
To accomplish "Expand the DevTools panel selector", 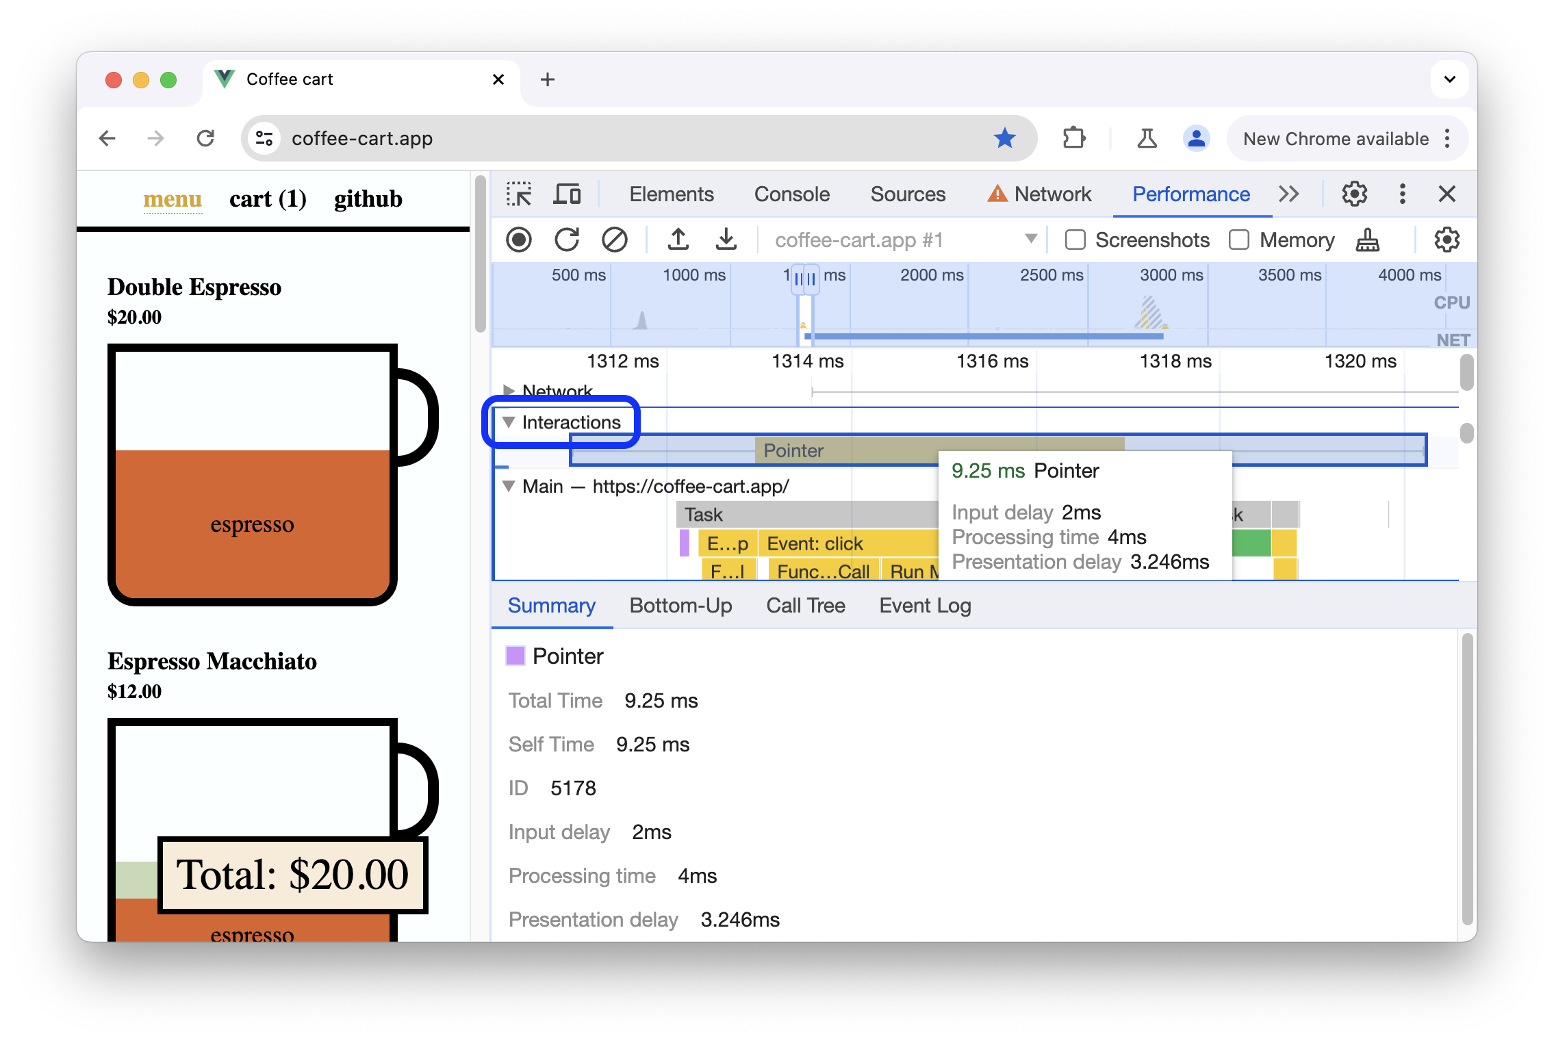I will pos(1288,193).
